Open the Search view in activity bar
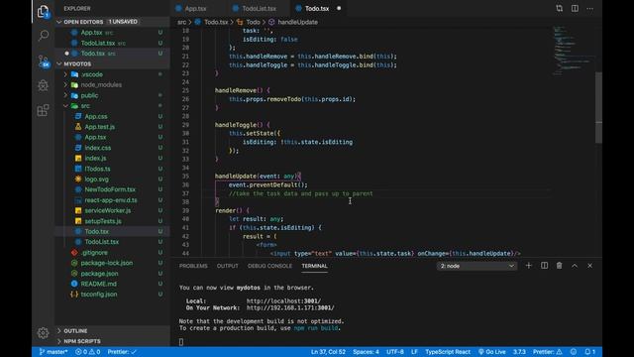The height and width of the screenshot is (357, 634). click(x=43, y=36)
